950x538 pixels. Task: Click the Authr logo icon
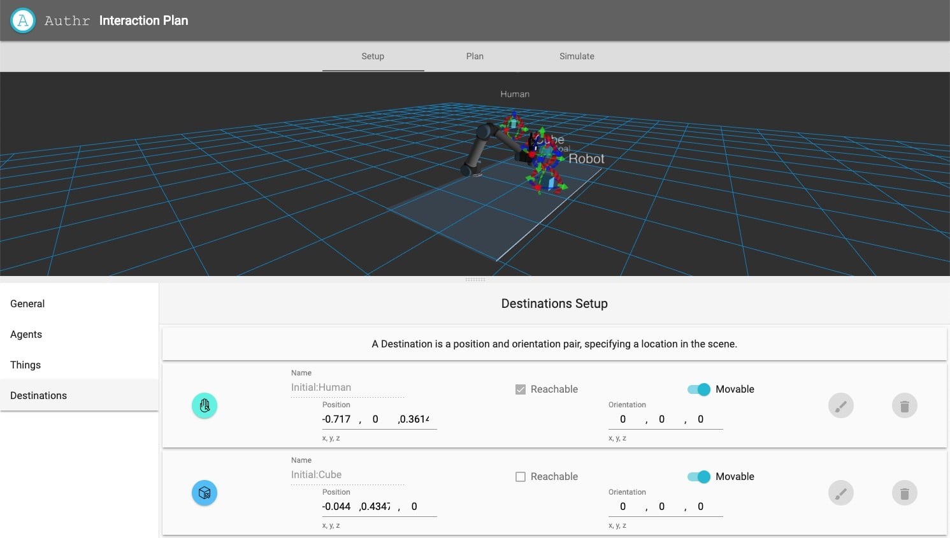point(23,20)
